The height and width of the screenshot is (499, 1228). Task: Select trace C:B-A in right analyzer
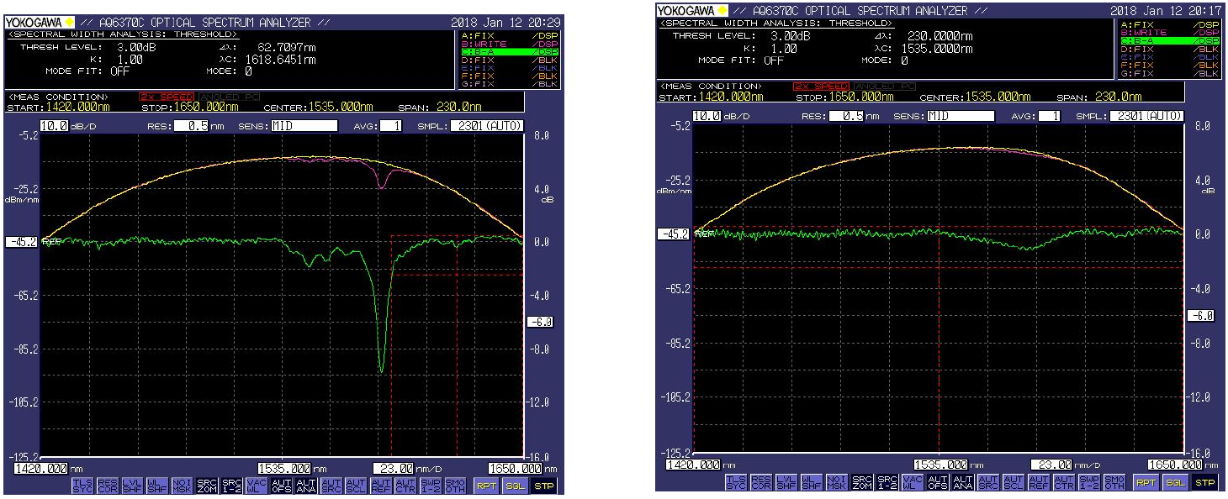[1170, 40]
